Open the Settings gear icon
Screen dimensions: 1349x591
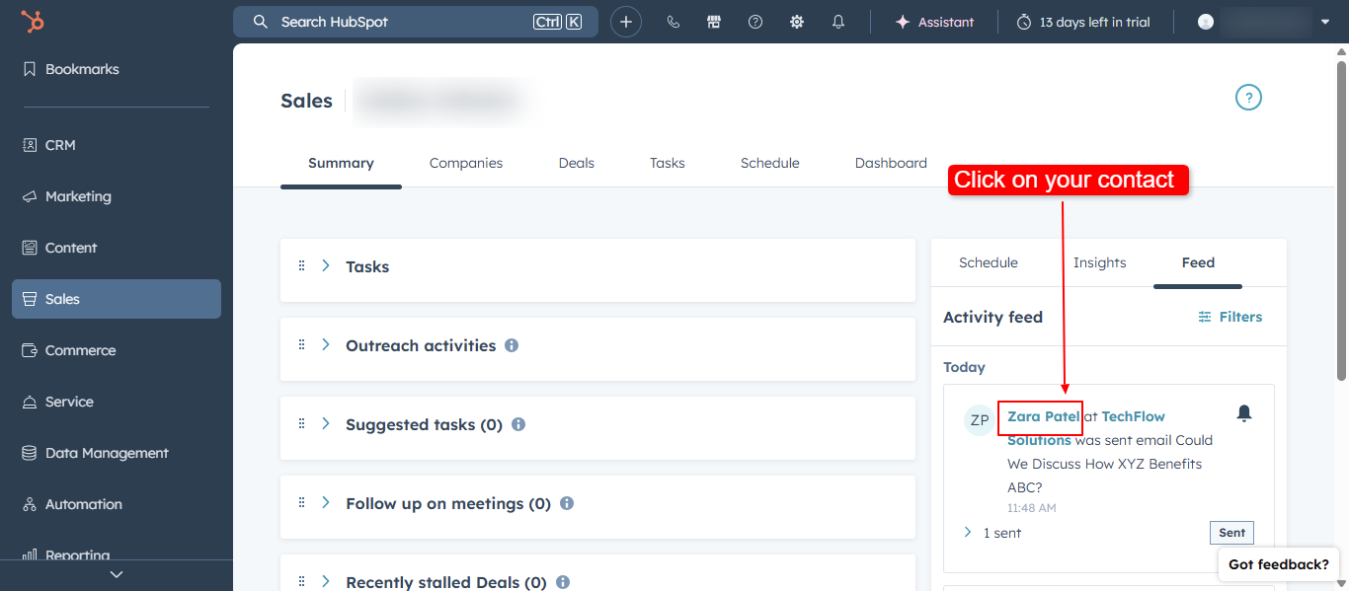tap(796, 21)
